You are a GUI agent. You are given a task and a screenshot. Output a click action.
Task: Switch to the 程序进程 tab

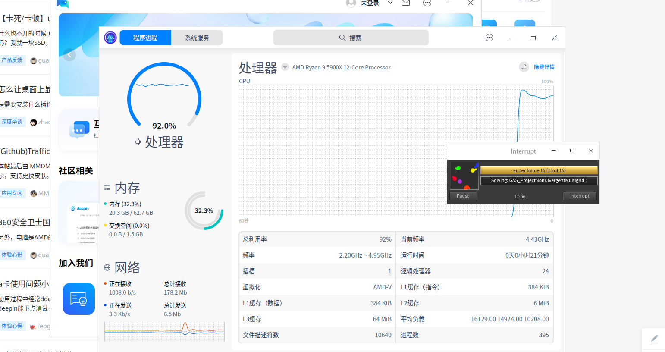coord(145,38)
